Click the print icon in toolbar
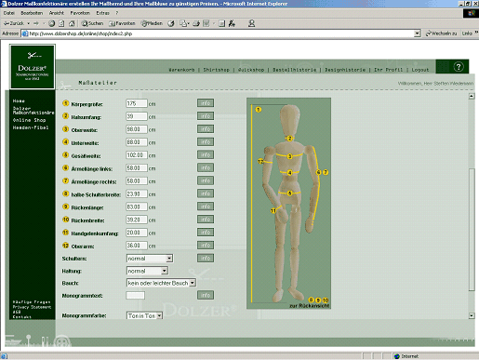479x360 pixels. tap(196, 23)
